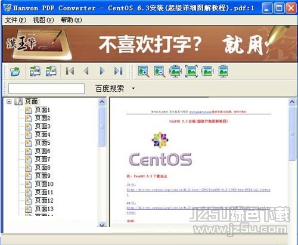Click the header website link in document
The width and height of the screenshot is (298, 245).
click(200, 112)
